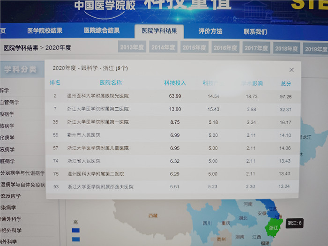Click the green 浙江 province on the map
The width and height of the screenshot is (328, 246).
click(x=273, y=229)
